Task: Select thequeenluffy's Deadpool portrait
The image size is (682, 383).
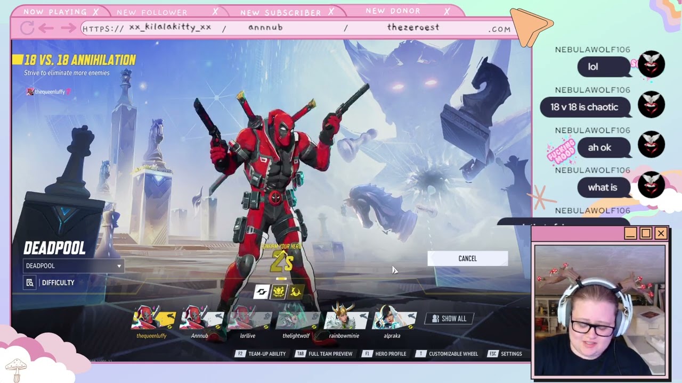Action: [x=153, y=318]
